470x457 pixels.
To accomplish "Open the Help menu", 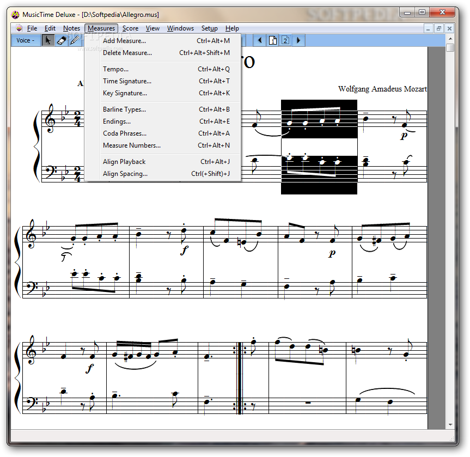I will (232, 28).
